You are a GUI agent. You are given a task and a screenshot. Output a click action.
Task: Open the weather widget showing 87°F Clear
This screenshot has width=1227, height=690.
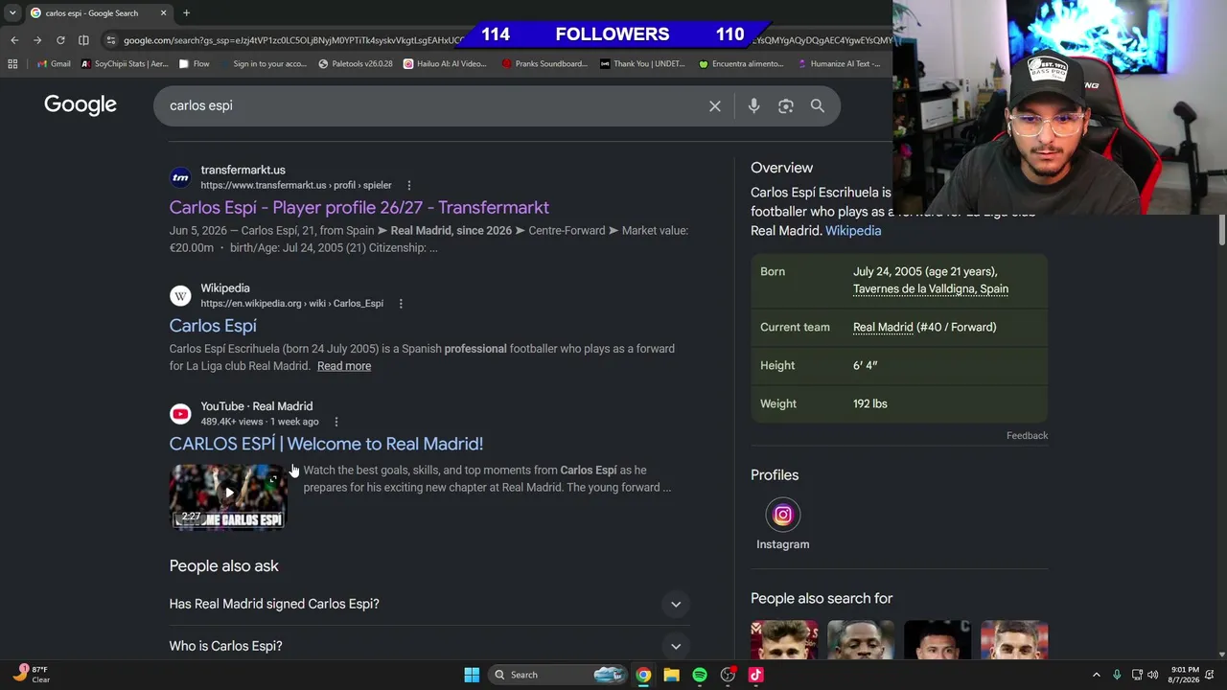pos(32,675)
